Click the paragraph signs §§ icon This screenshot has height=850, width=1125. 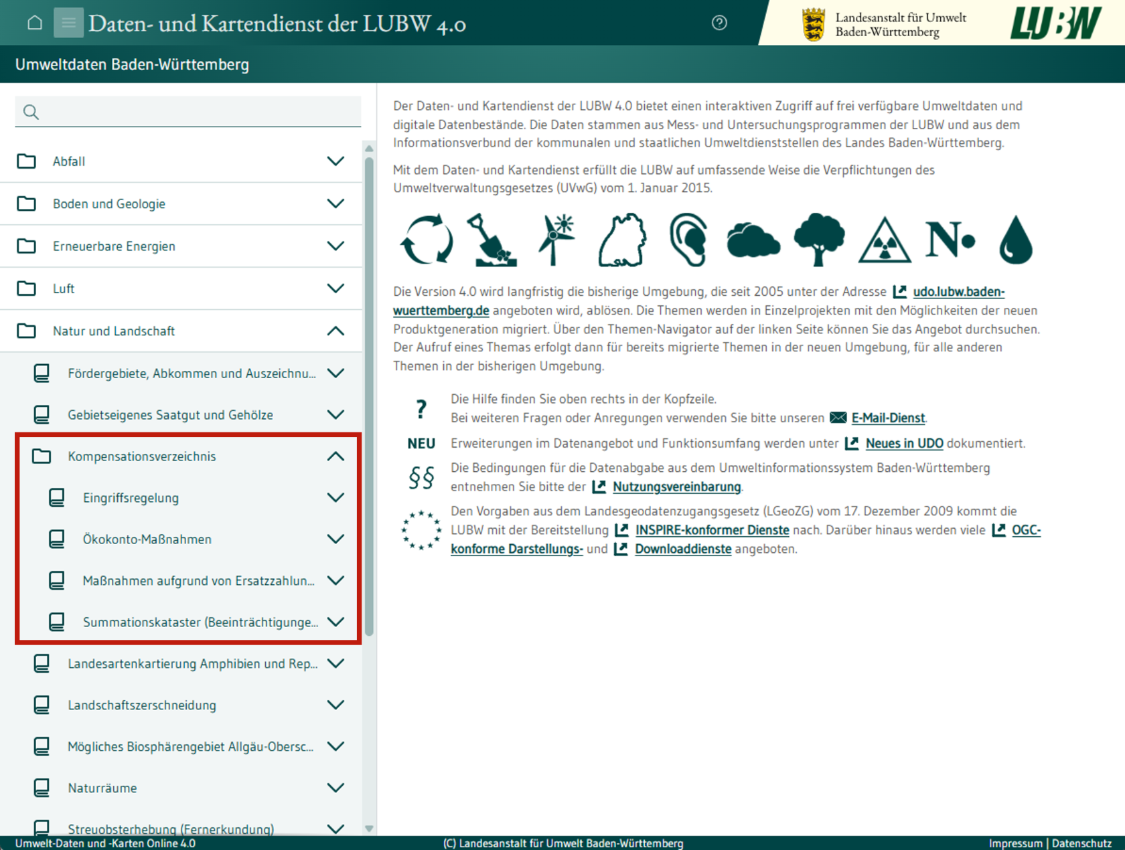point(421,477)
